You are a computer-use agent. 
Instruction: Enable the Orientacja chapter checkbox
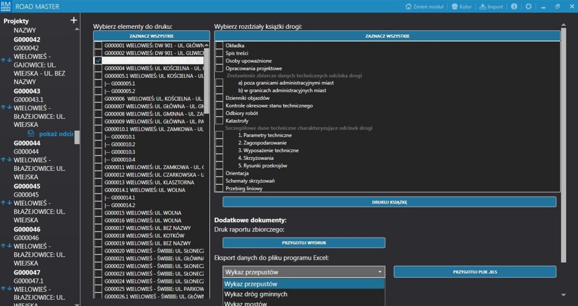point(220,173)
